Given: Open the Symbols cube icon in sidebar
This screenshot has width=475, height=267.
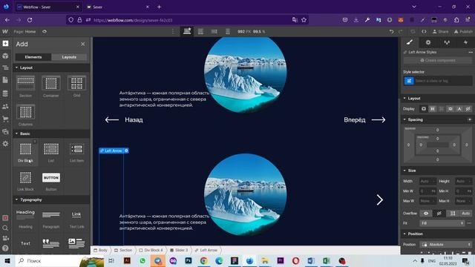Looking at the screenshot, I should pyautogui.click(x=5, y=56).
